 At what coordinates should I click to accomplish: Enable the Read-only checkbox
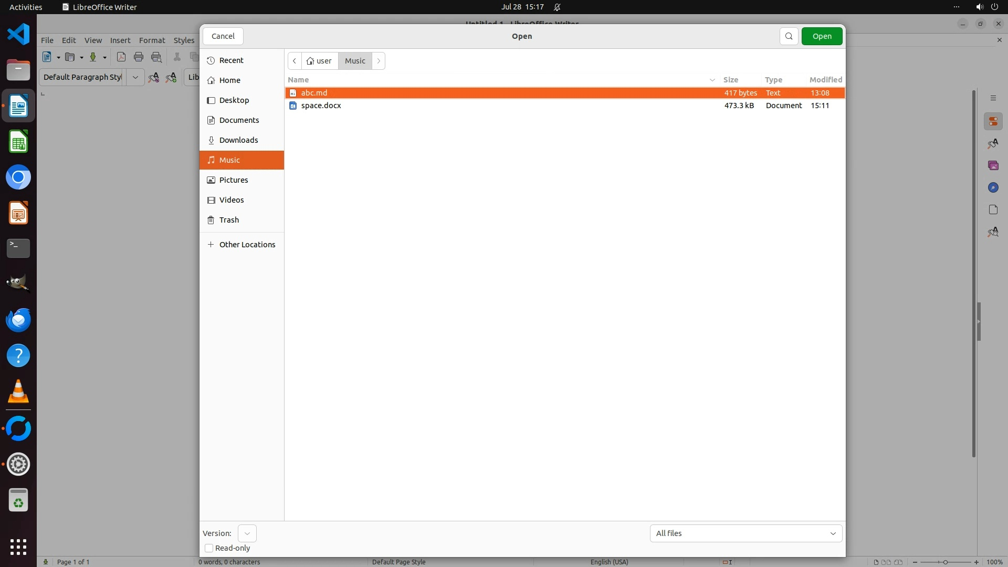(x=209, y=548)
